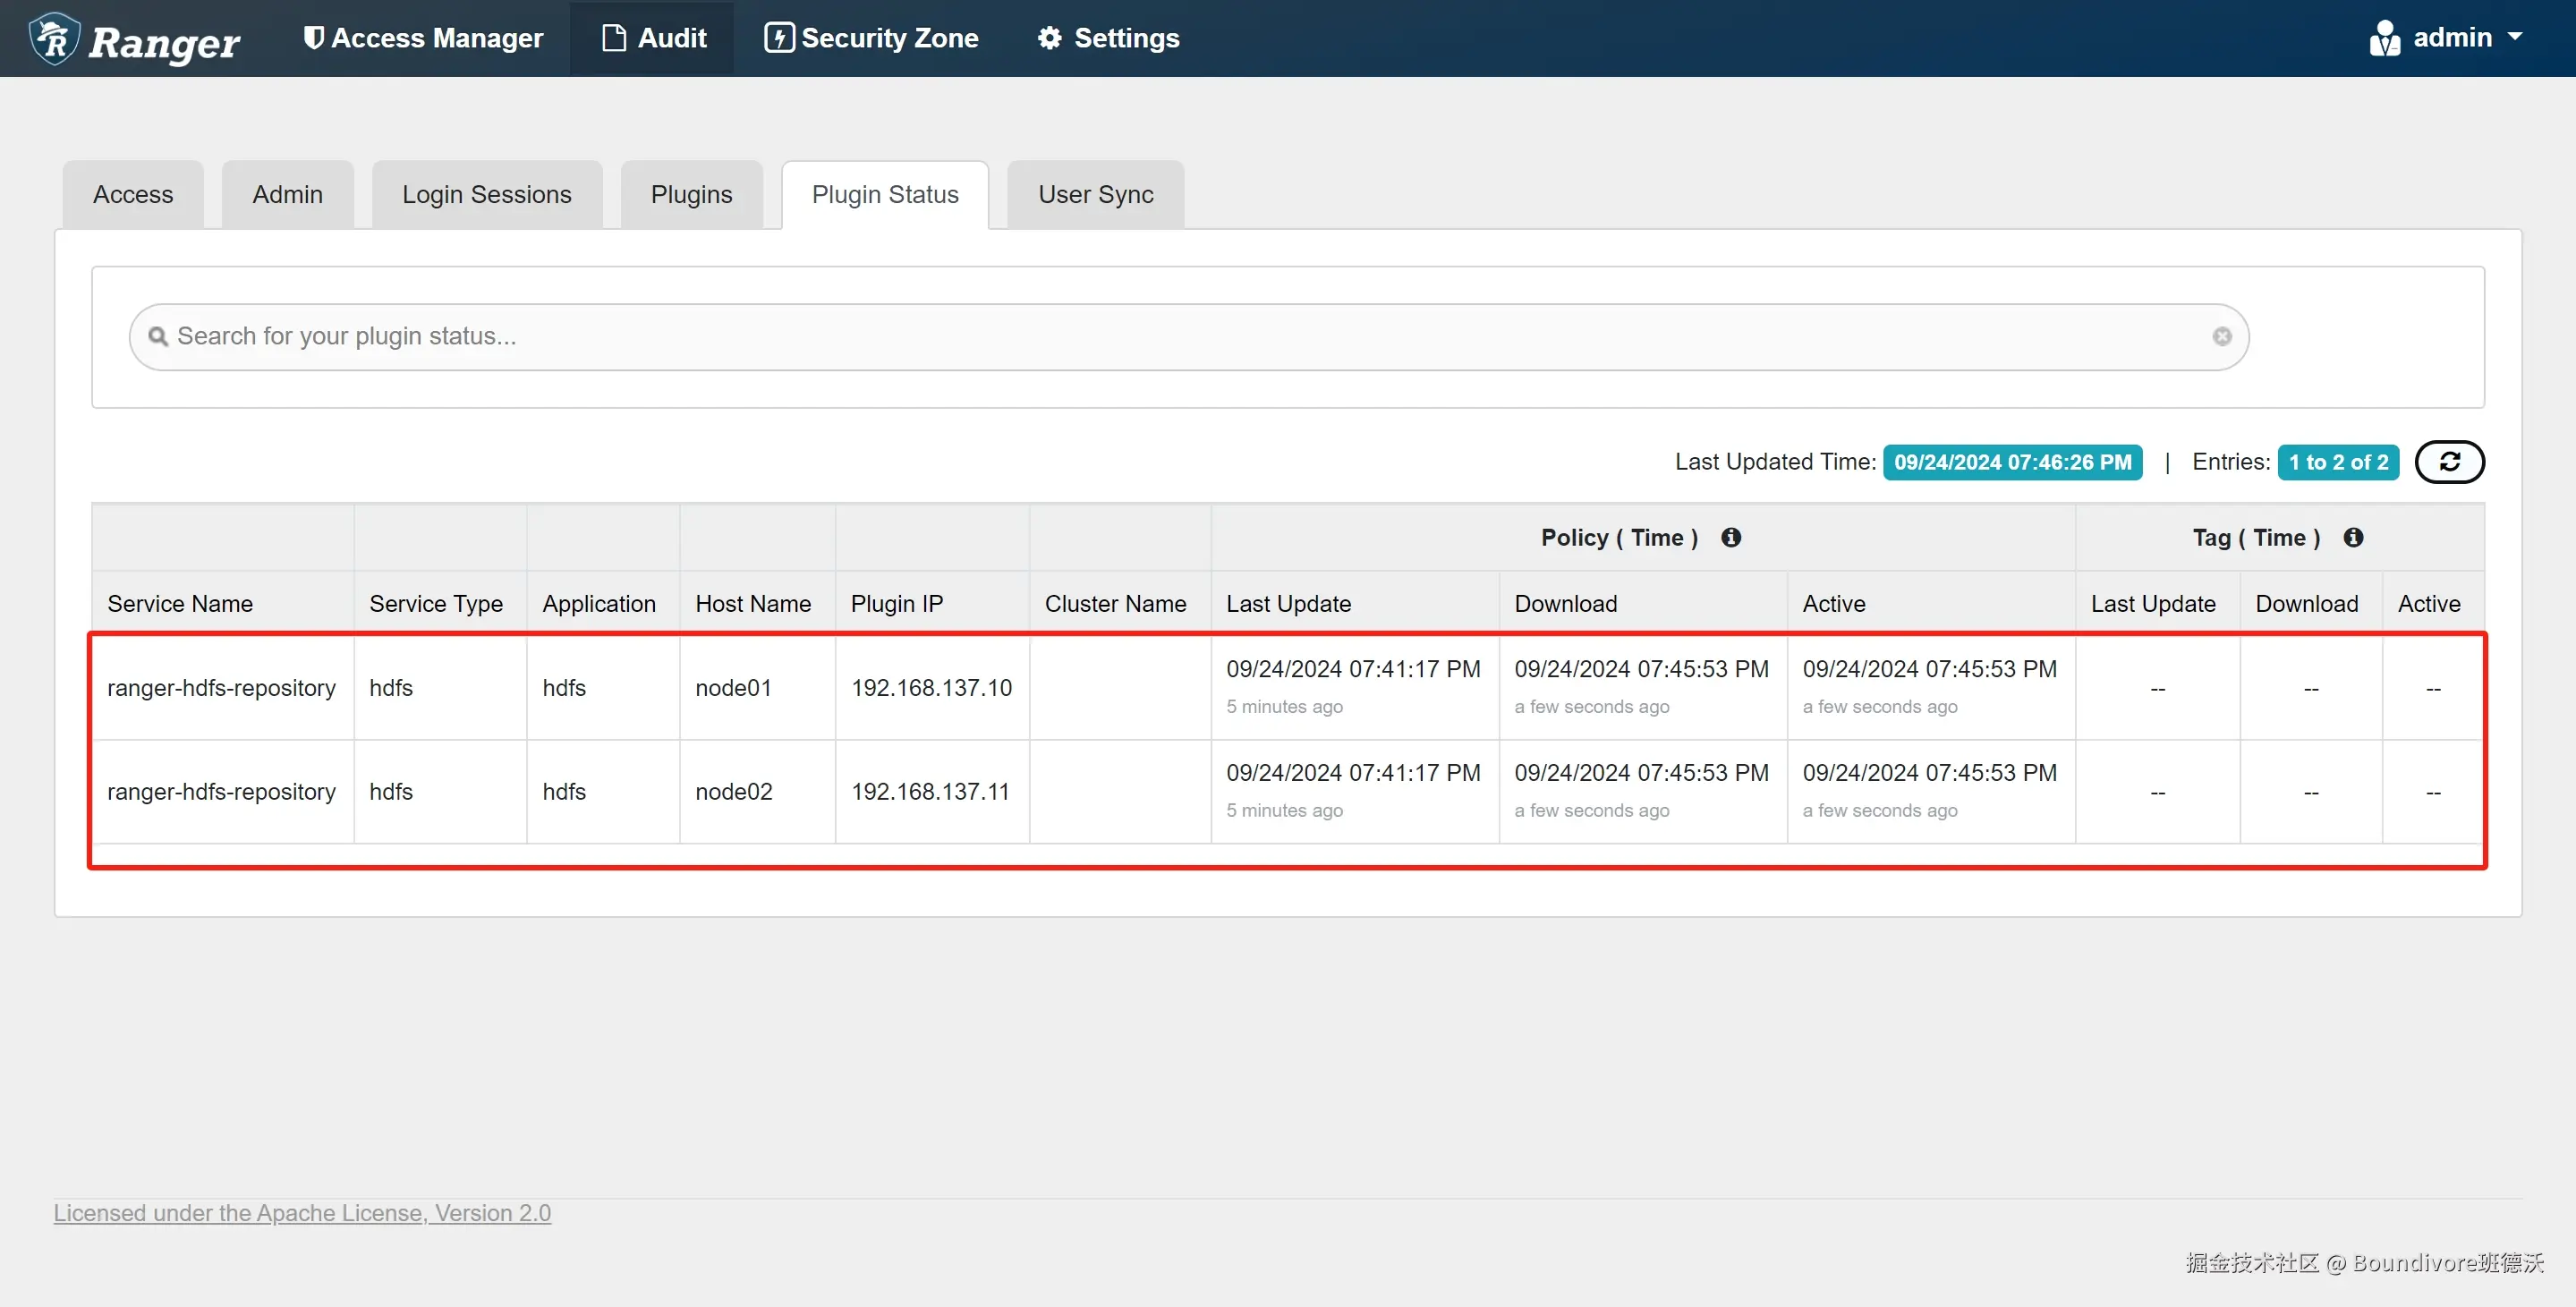Click the Ranger logo icon

tap(54, 39)
